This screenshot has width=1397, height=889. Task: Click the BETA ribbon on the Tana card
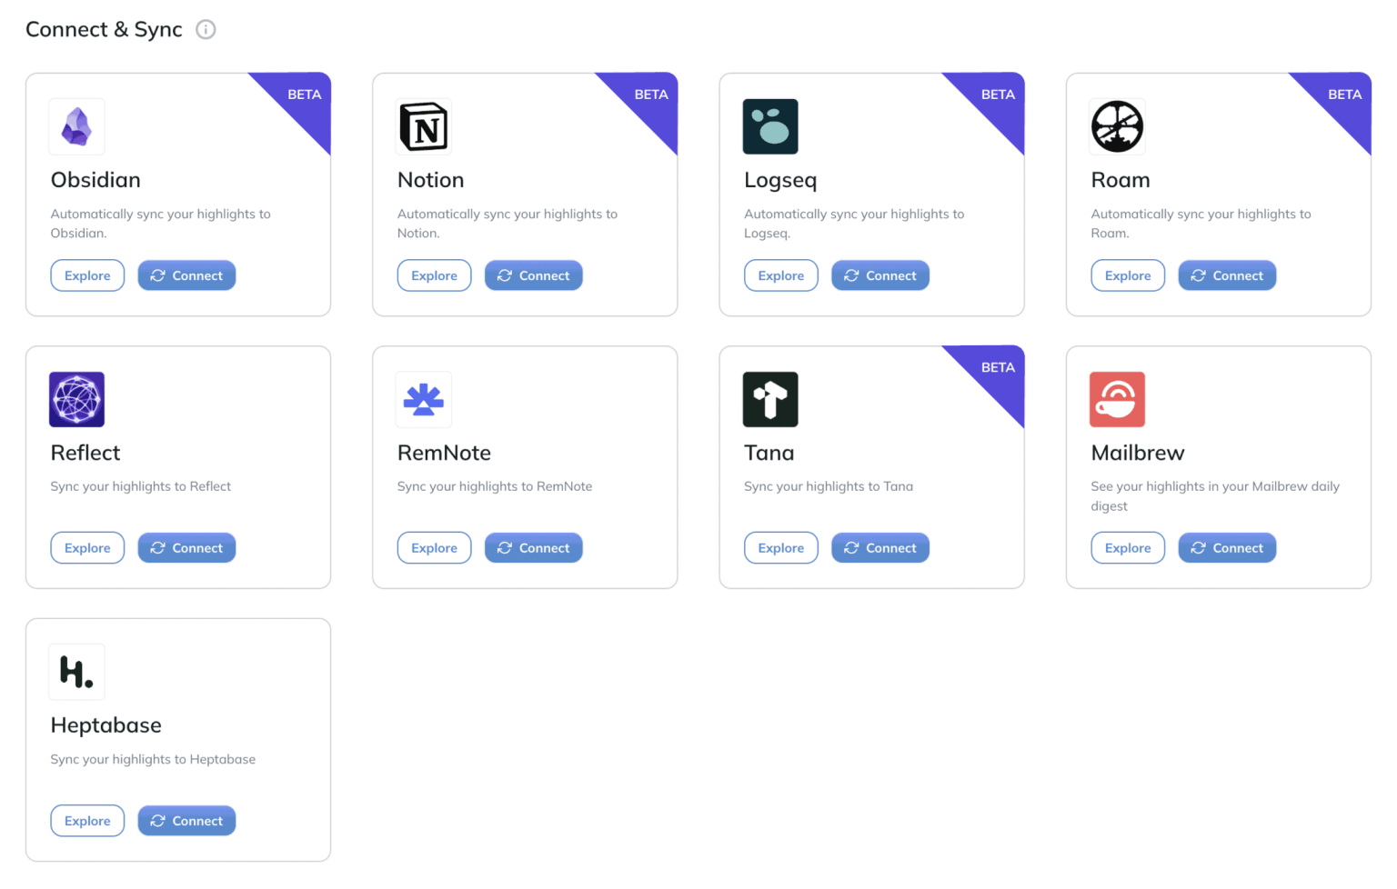[x=996, y=368]
